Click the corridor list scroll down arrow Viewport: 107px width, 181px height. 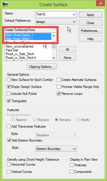pos(54,58)
